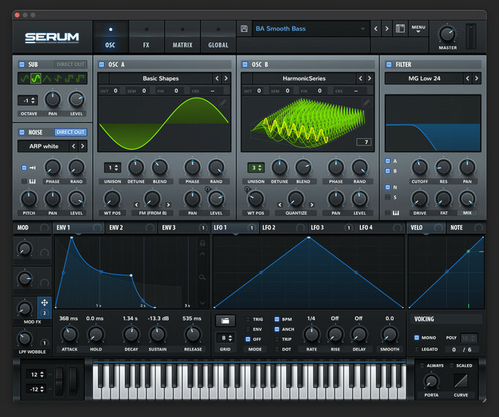The height and width of the screenshot is (417, 499).
Task: Open OSC B wavetable editor pencil icon
Action: (367, 102)
